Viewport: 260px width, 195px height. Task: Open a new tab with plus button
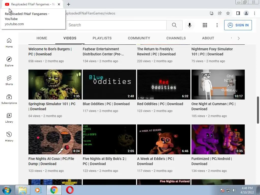69,4
